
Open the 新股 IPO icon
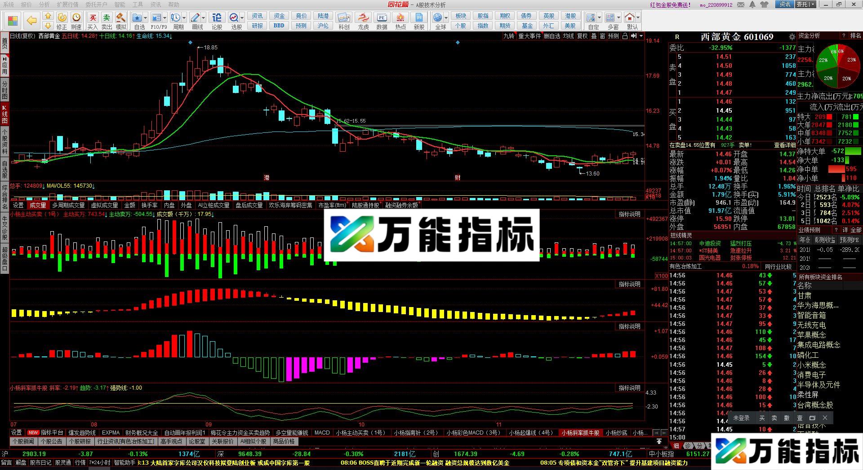(419, 17)
